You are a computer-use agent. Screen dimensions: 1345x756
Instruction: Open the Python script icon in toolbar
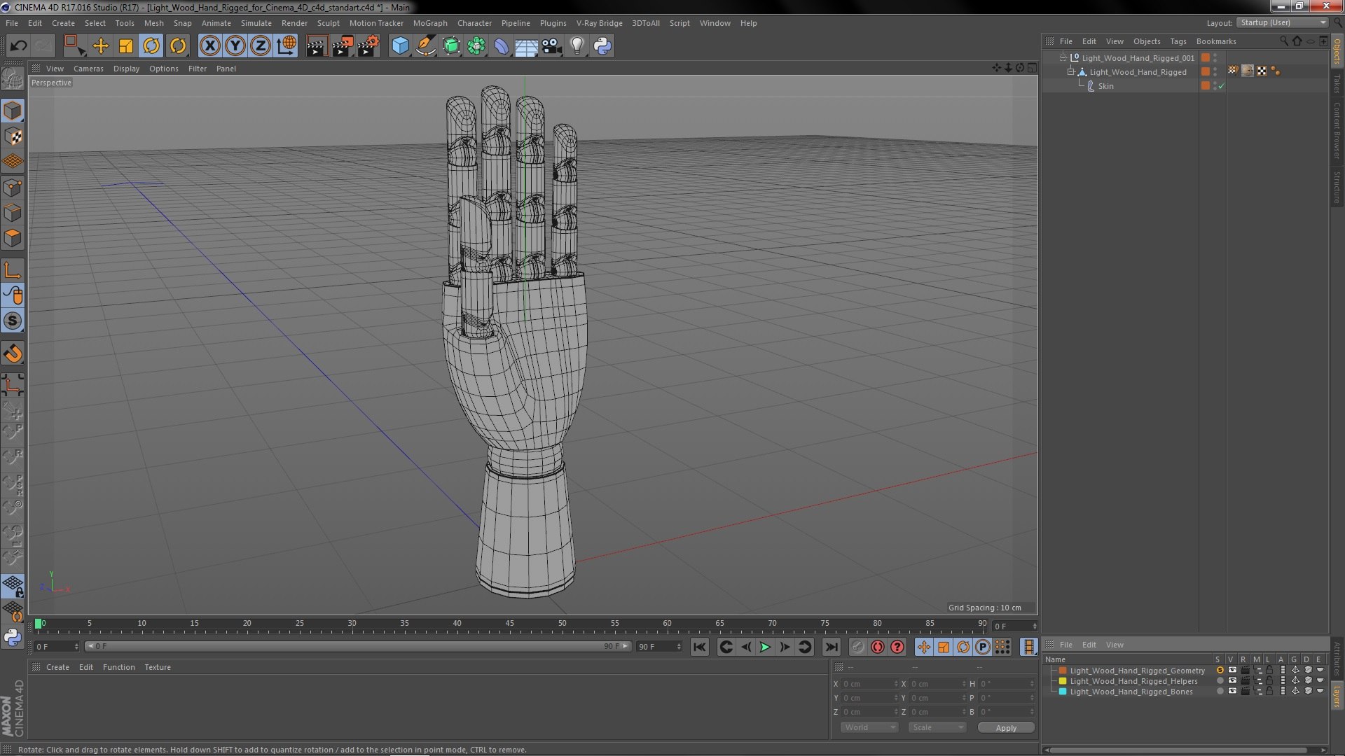[x=602, y=46]
